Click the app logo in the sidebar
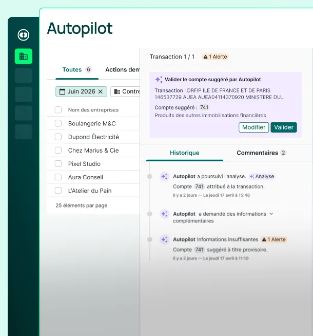Image resolution: width=313 pixels, height=336 pixels. click(24, 35)
